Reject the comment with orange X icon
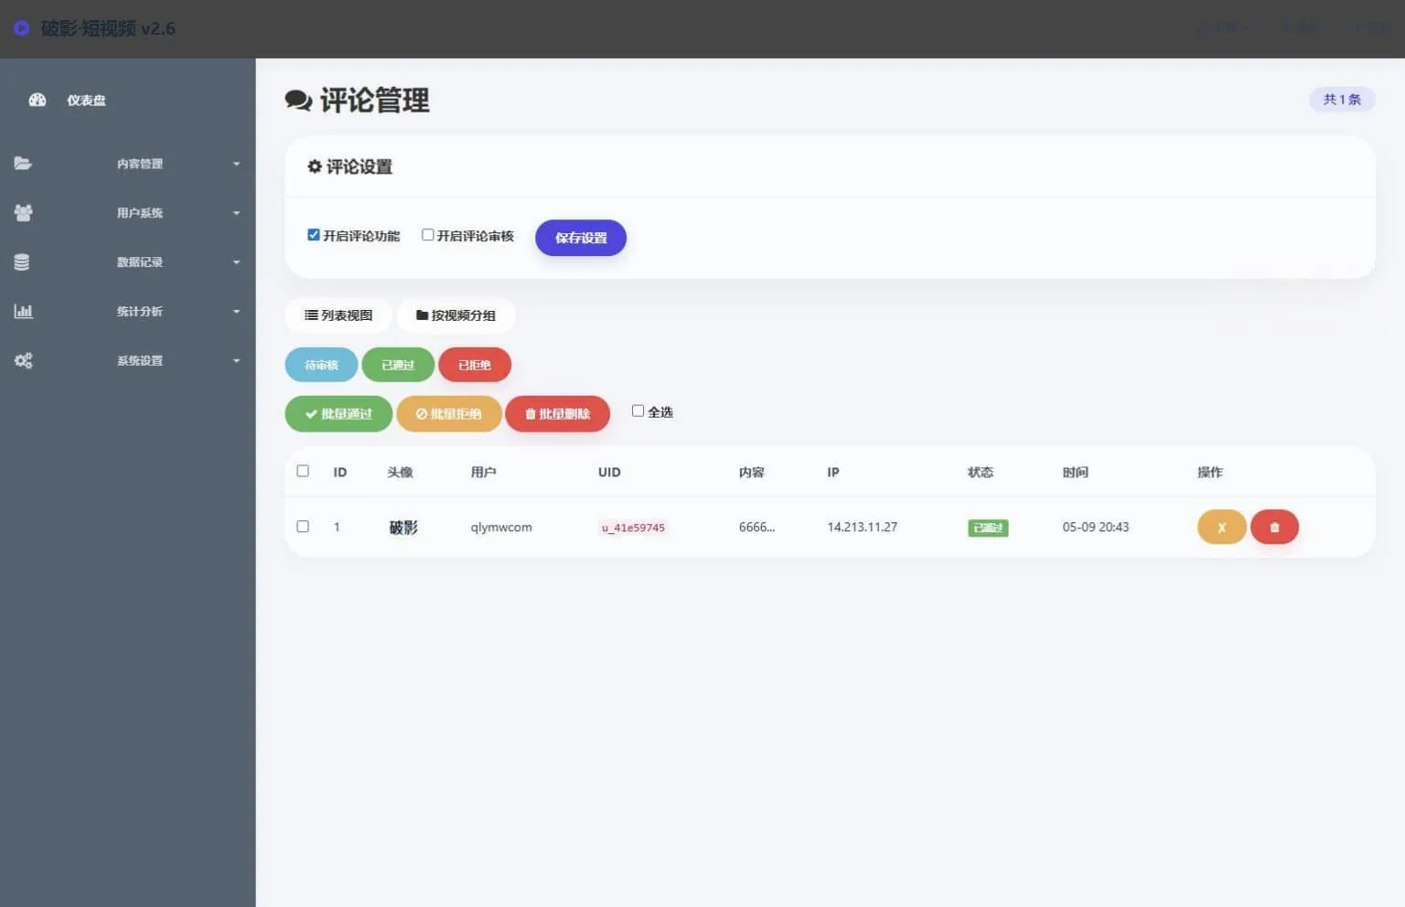 1221,527
